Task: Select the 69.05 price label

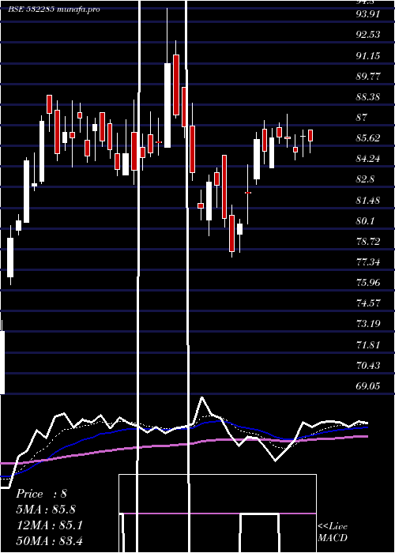Action: click(368, 386)
